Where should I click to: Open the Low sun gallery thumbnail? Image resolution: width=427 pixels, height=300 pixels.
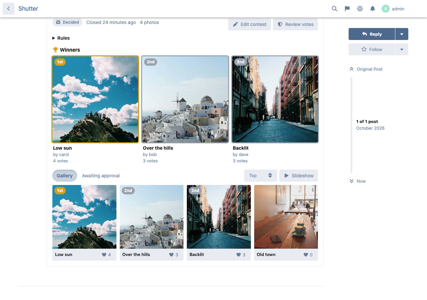pyautogui.click(x=84, y=217)
